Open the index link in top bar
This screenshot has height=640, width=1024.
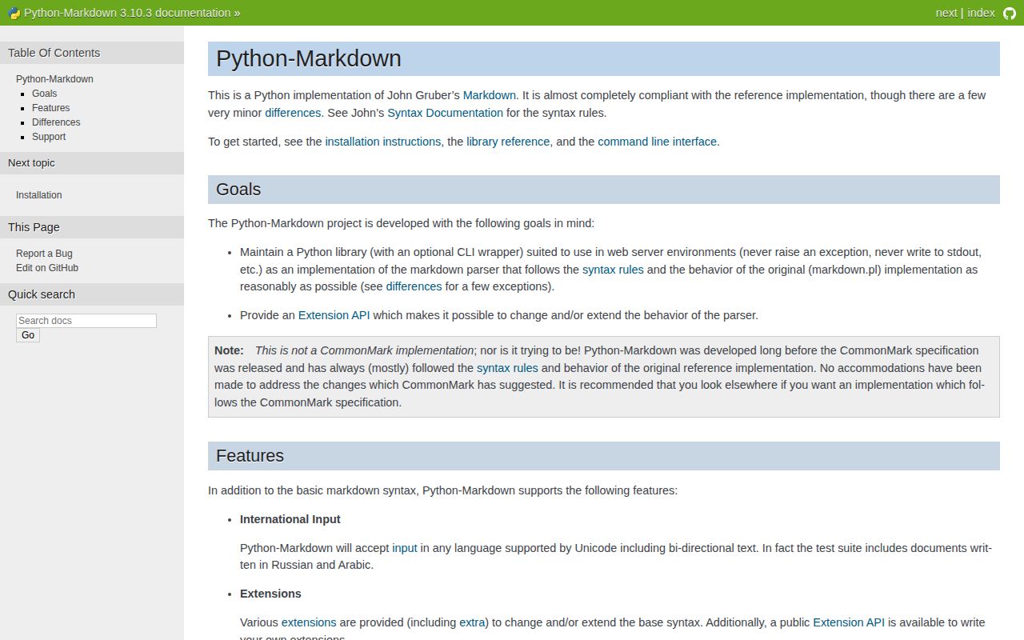tap(981, 13)
